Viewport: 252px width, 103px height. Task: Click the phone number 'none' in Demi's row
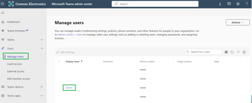coord(143,88)
